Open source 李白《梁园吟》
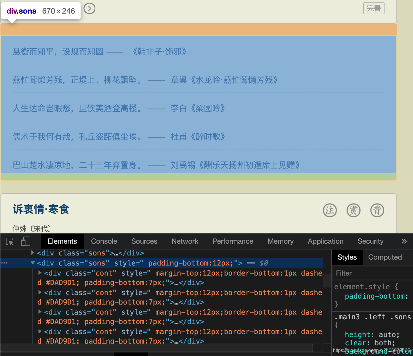The width and height of the screenshot is (413, 356). pyautogui.click(x=199, y=109)
